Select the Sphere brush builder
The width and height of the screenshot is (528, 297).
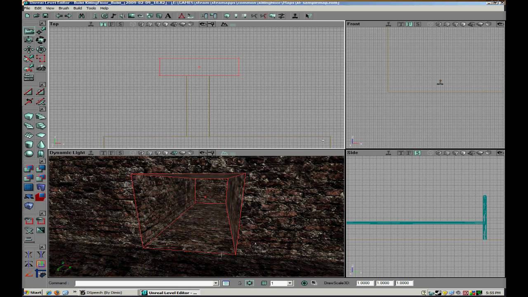click(29, 154)
